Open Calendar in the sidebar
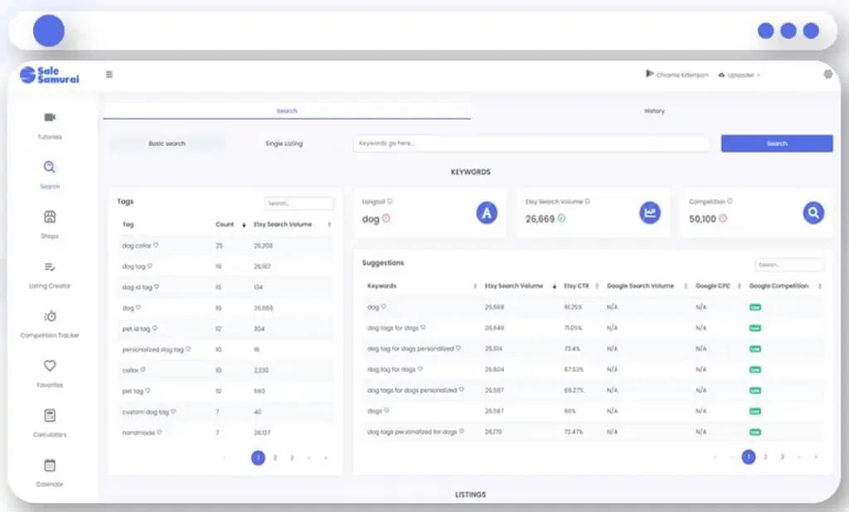Screen dimensions: 849x512 coord(50,466)
